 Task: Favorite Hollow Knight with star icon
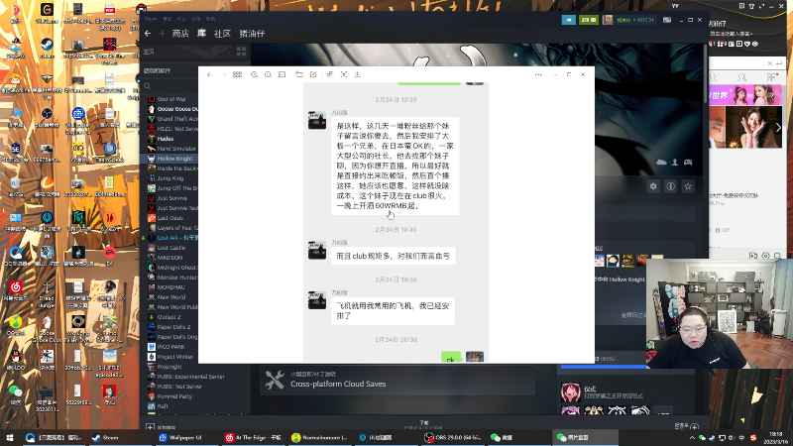[688, 186]
